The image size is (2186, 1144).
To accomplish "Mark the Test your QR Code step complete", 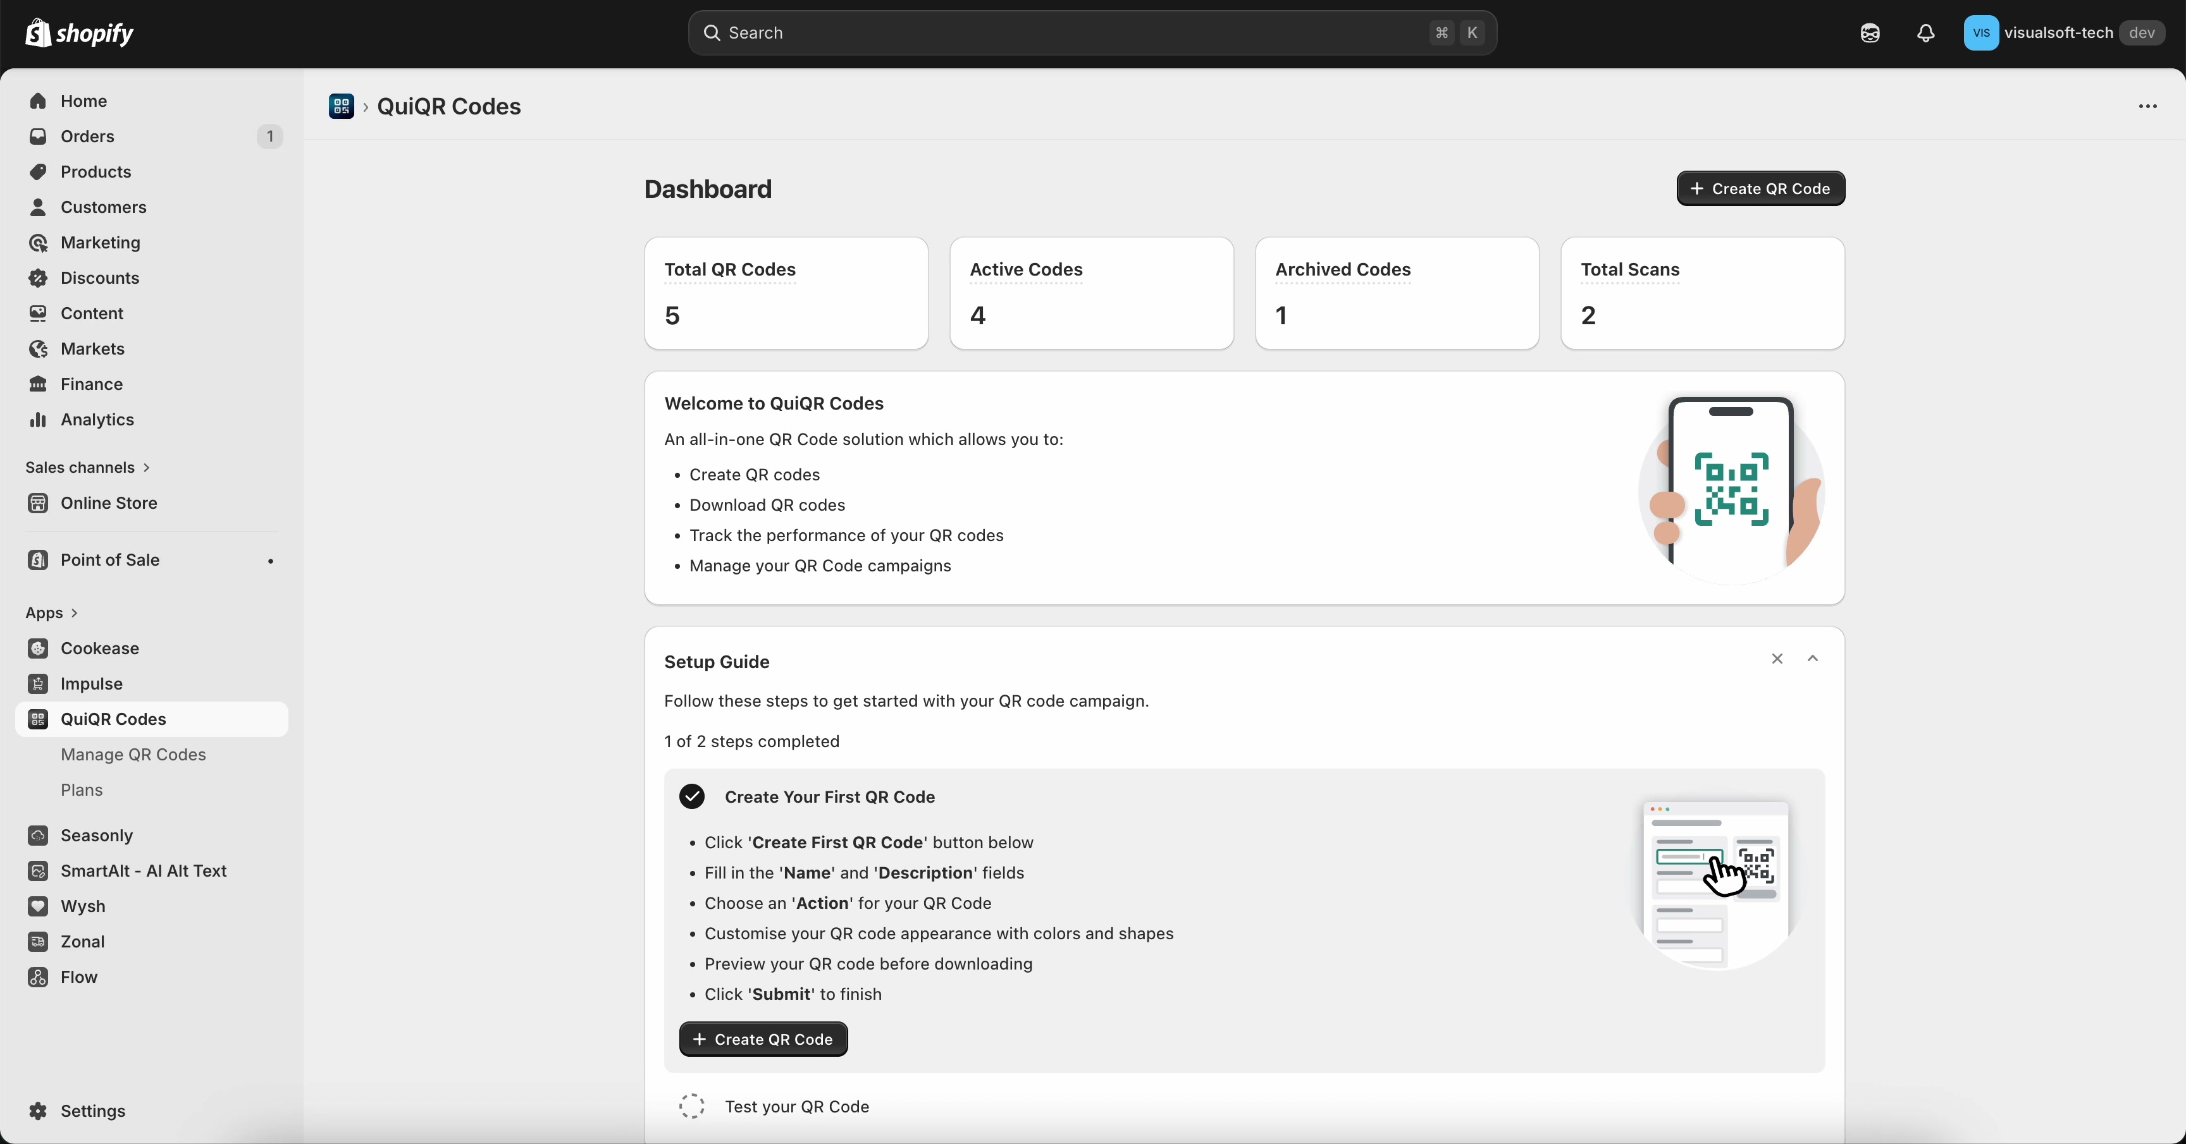I will 691,1107.
